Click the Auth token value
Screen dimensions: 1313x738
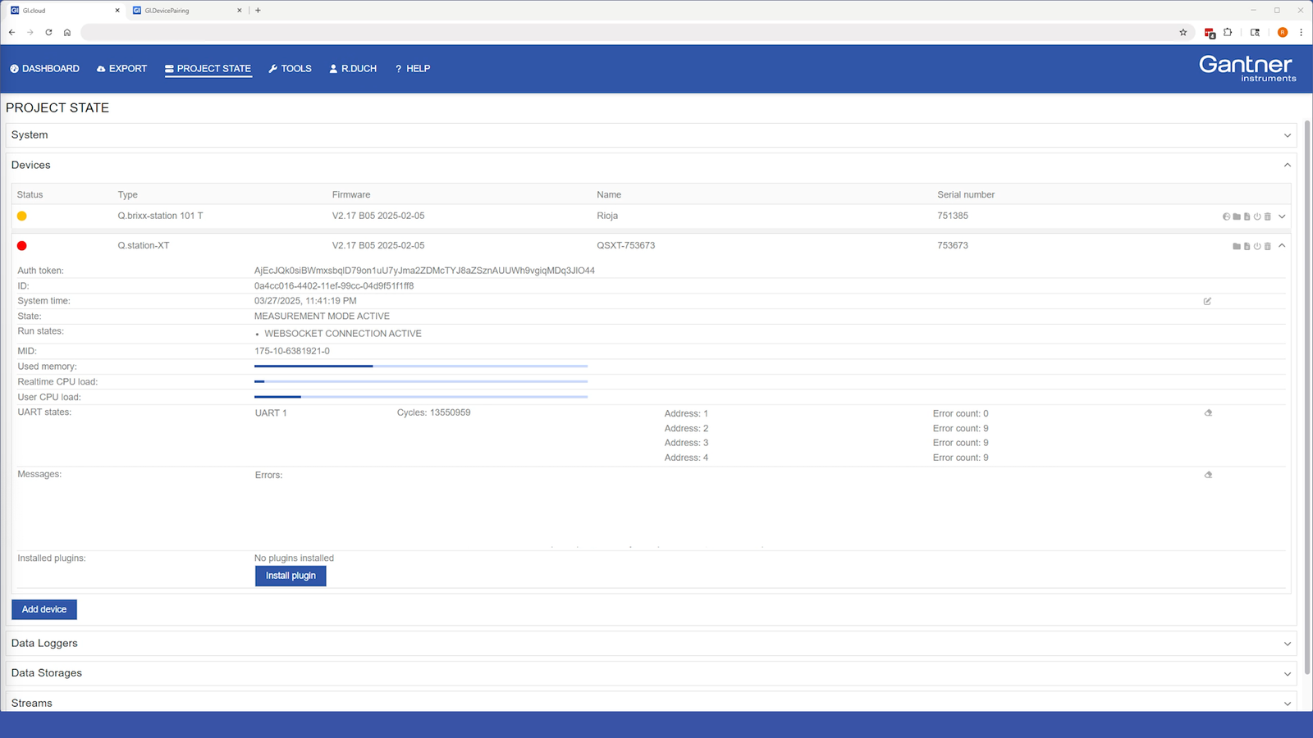[424, 271]
